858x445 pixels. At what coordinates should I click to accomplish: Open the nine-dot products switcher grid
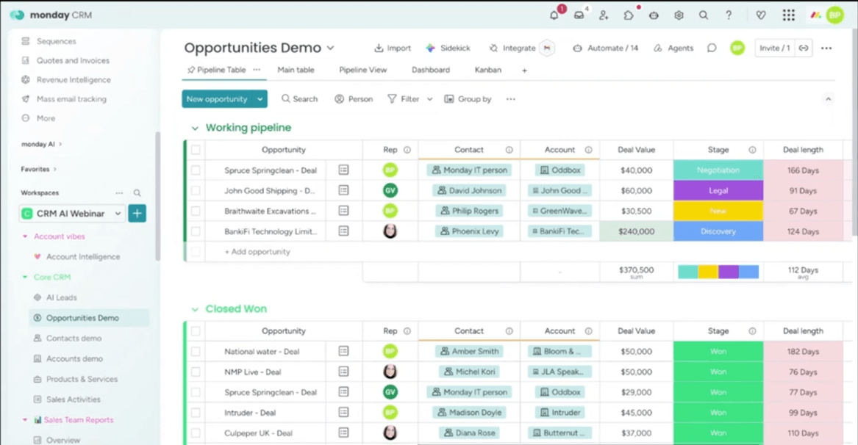788,15
